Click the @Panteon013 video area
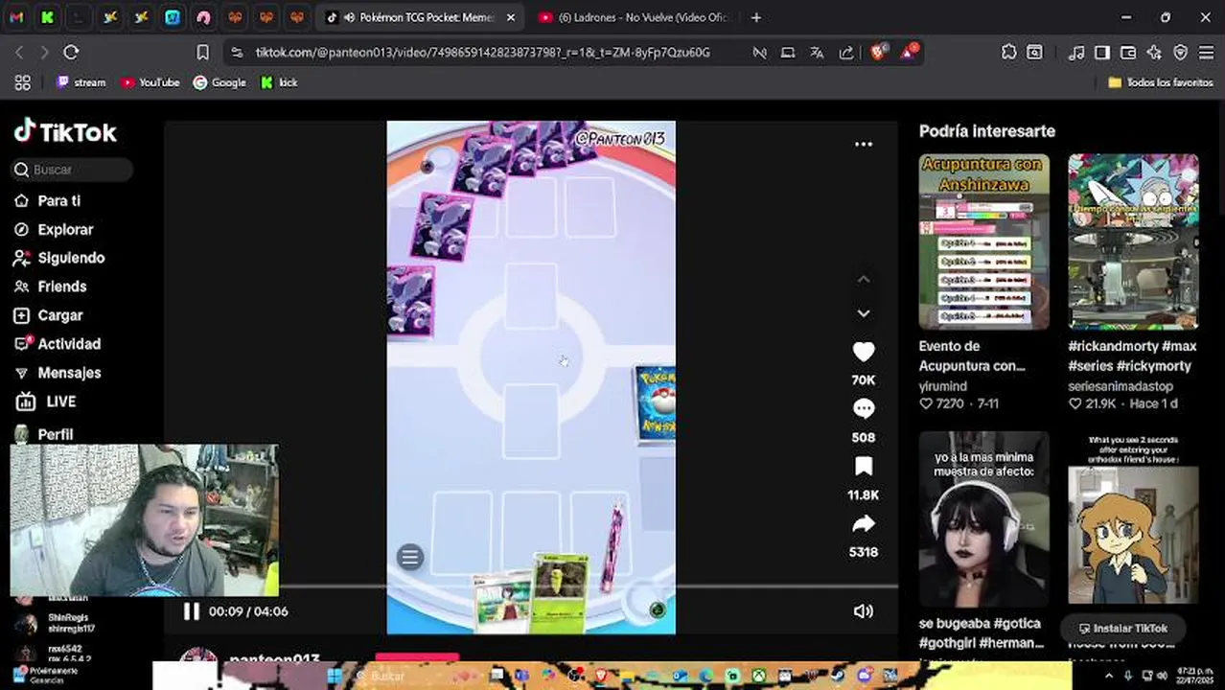The width and height of the screenshot is (1225, 690). pyautogui.click(x=531, y=377)
